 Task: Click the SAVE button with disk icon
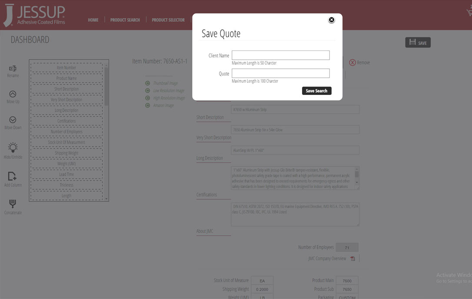(x=418, y=43)
